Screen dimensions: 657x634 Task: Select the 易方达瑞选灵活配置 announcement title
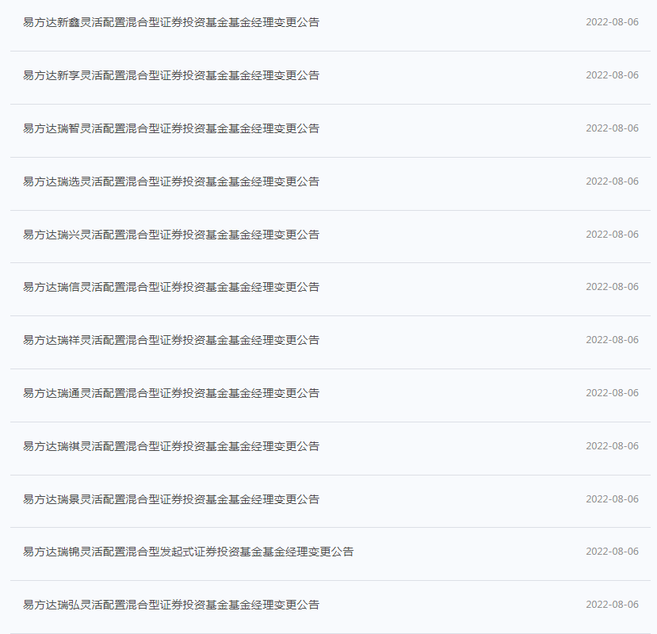171,181
